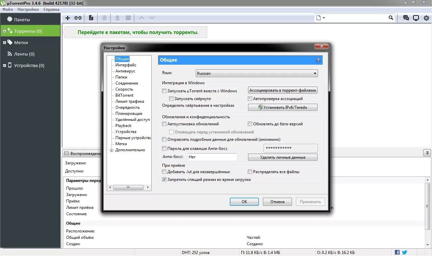432x256 pixels.
Task: Enable Добавить .!ut для незавершённых
Action: [164, 172]
